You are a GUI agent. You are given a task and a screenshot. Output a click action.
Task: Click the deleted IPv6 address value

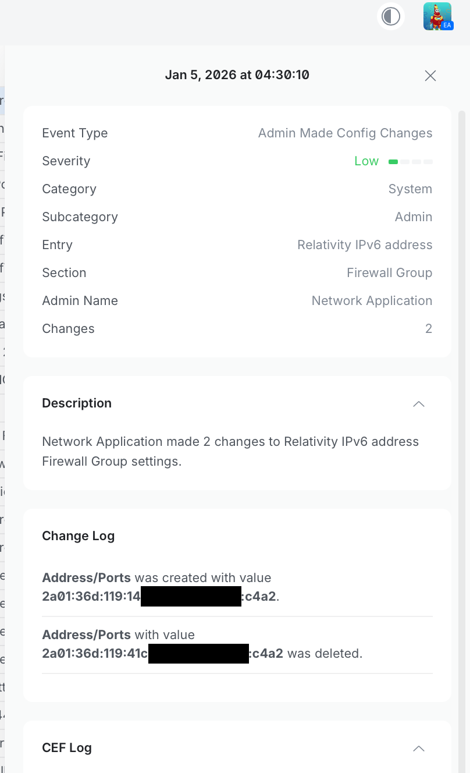[x=162, y=654]
